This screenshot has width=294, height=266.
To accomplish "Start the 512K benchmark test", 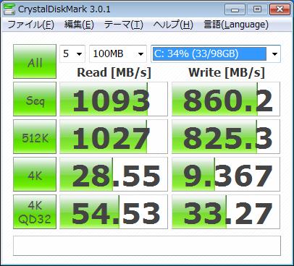I will [x=35, y=137].
